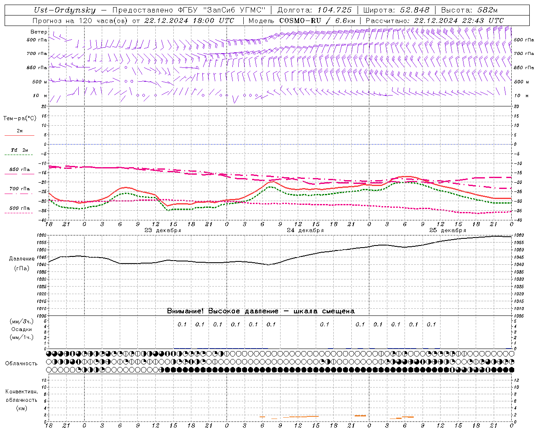Select the forecast length text Прогноз на 120 часа(ов)
Screen dimensions: 536x429
pyautogui.click(x=80, y=21)
